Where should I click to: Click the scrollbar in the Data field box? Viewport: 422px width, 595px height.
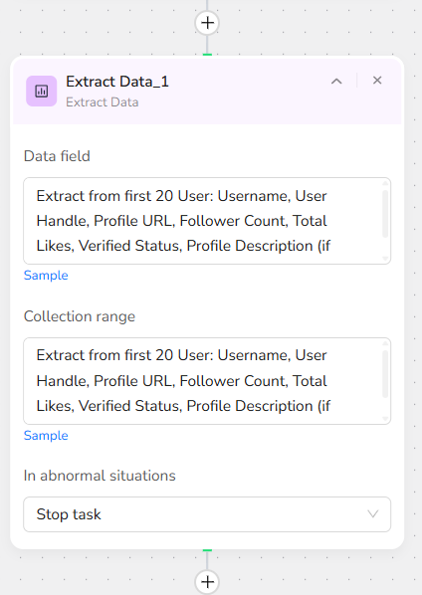(385, 214)
